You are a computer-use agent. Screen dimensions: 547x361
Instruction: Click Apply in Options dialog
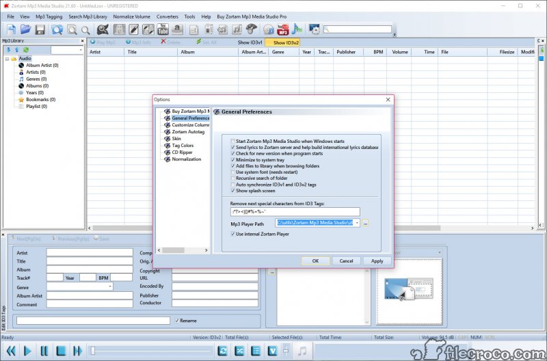coord(377,261)
